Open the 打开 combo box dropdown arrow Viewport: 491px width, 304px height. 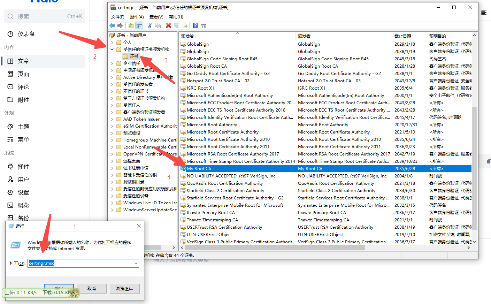[136, 264]
